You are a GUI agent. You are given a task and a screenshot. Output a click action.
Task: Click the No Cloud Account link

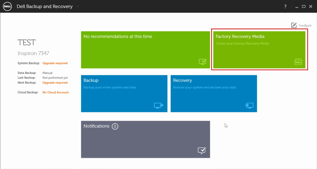pyautogui.click(x=55, y=92)
